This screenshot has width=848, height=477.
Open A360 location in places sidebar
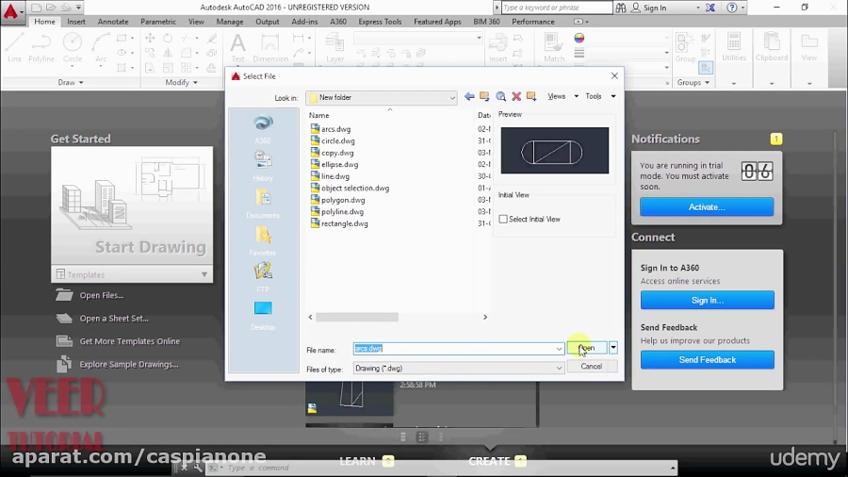pos(263,130)
